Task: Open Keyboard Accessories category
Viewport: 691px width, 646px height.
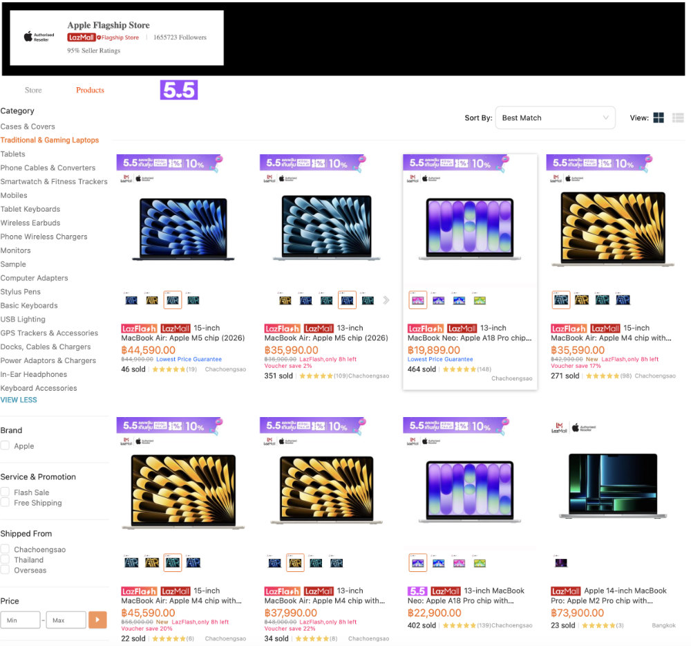Action: 39,389
